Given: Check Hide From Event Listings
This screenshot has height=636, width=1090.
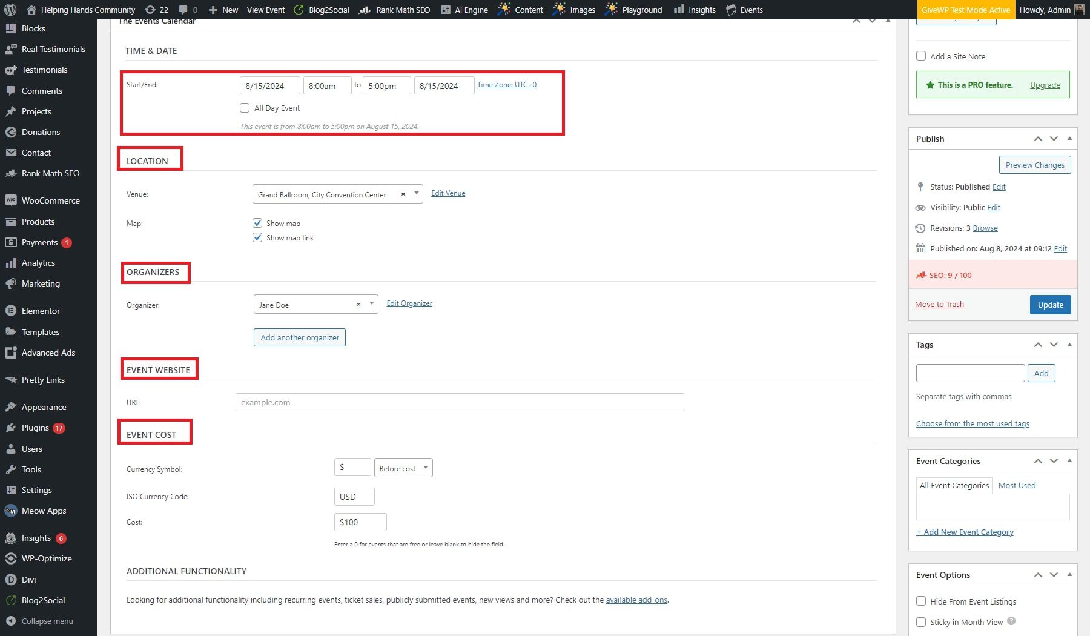Looking at the screenshot, I should (x=921, y=601).
